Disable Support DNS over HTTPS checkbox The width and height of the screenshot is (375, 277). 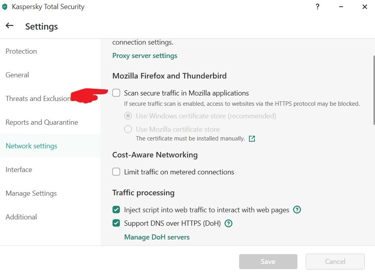[116, 223]
